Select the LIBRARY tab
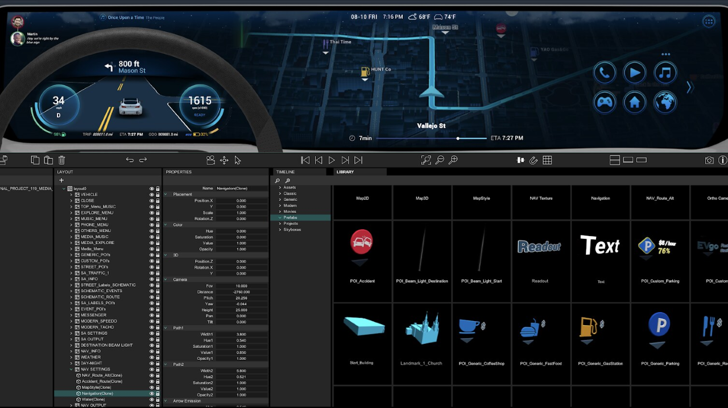Screen dimensions: 728x408 pos(345,172)
